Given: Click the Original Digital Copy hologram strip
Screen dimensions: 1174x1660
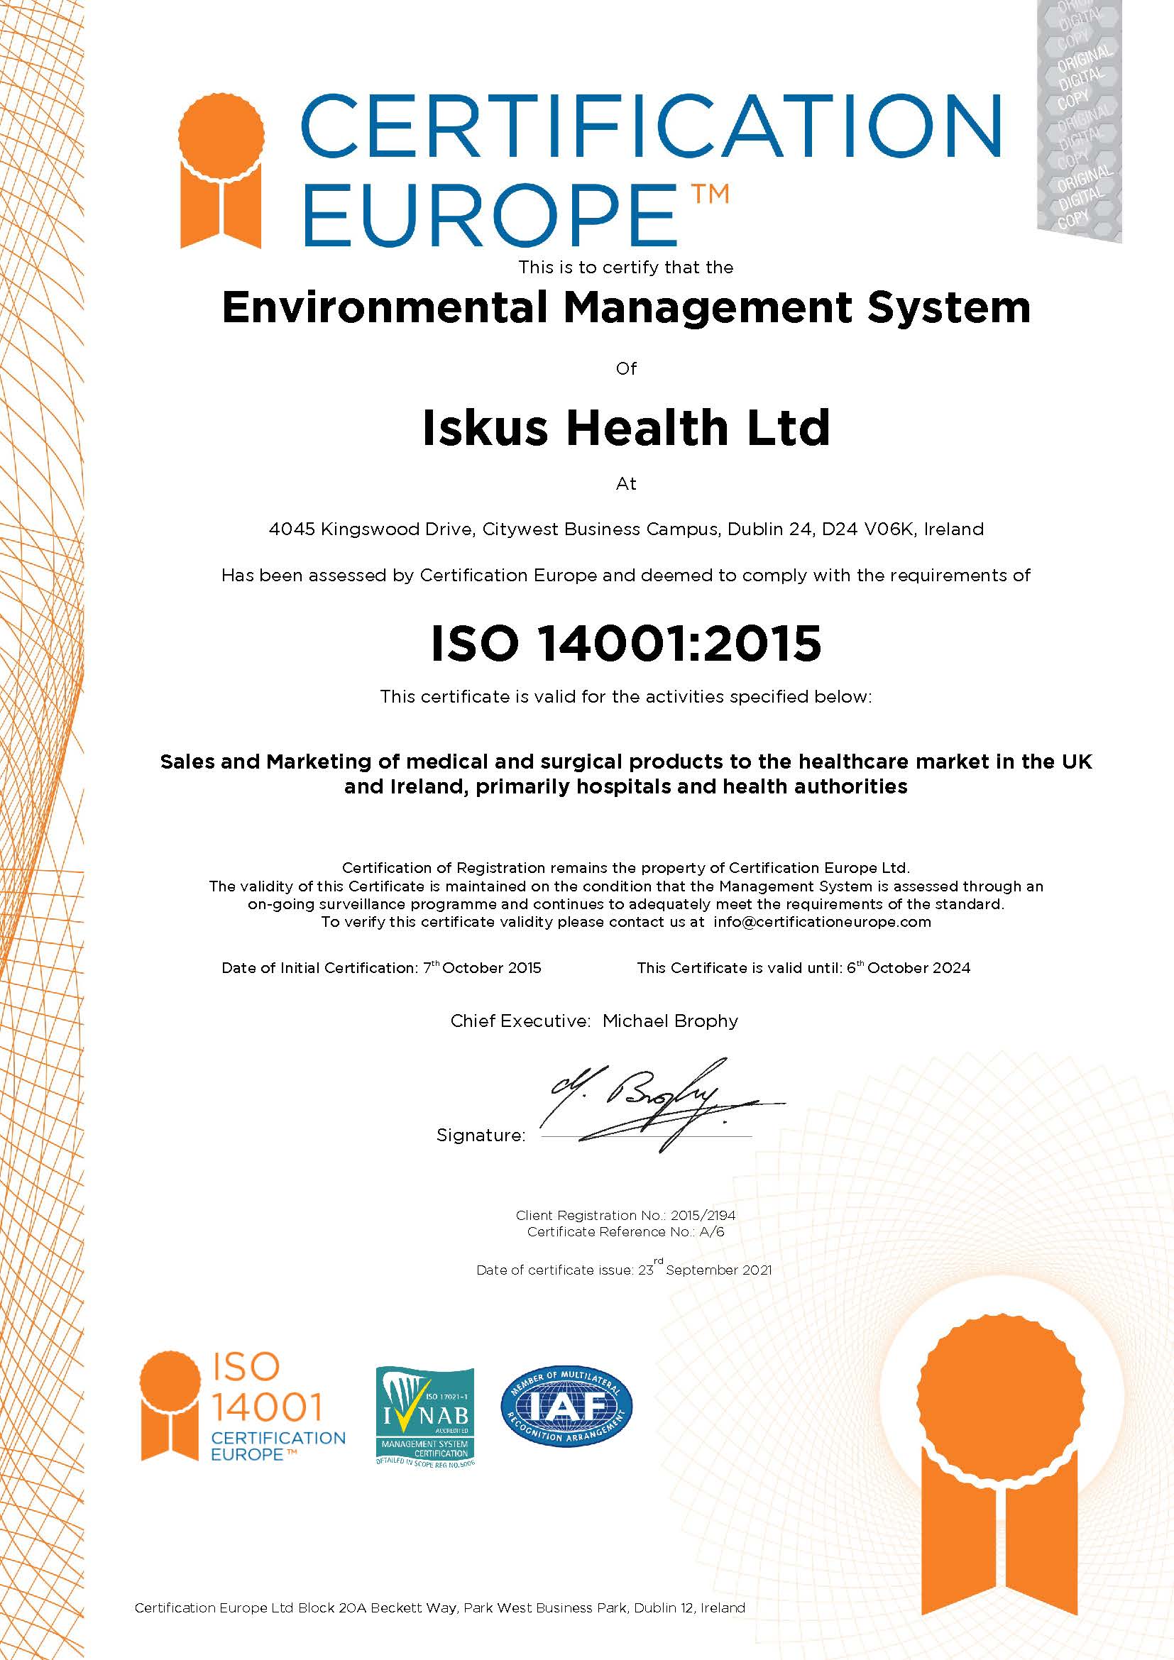Looking at the screenshot, I should tap(1079, 121).
